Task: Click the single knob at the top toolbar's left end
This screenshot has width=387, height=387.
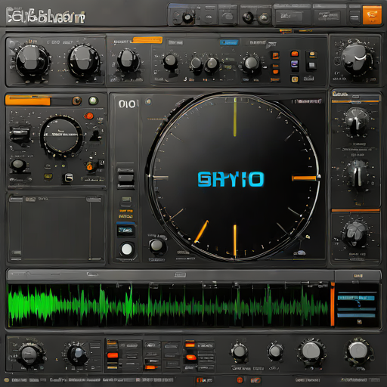Action: (187, 17)
